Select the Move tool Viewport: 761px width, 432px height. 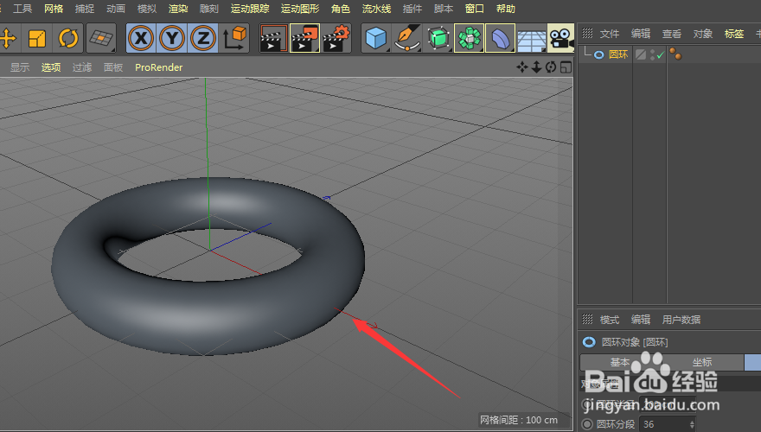[x=9, y=38]
